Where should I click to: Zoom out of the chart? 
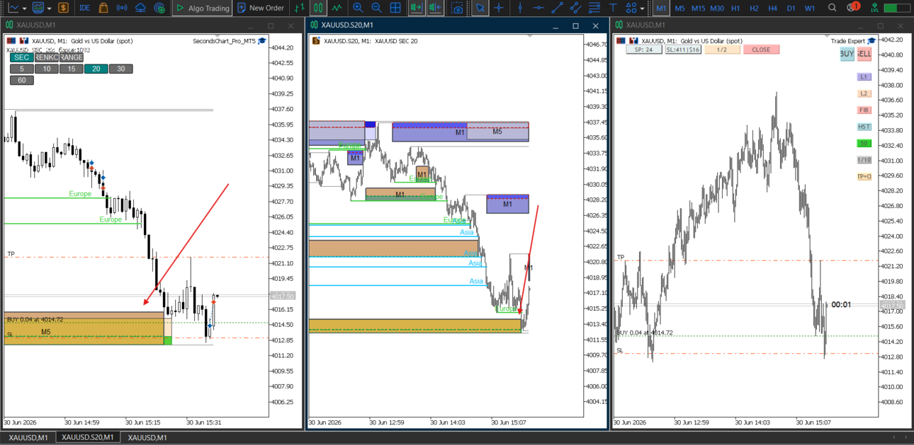tap(376, 8)
